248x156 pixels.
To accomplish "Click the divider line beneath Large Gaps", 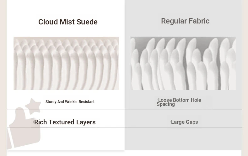I will point(183,127).
